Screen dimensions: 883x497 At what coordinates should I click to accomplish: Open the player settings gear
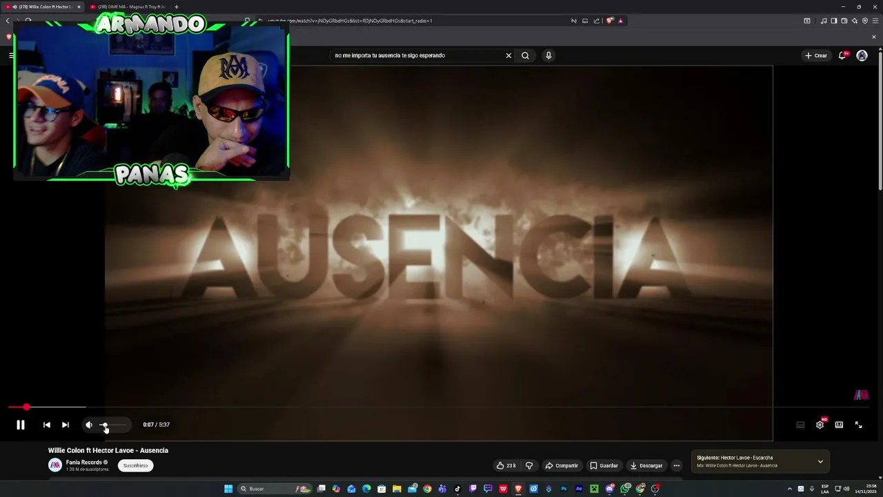[x=820, y=425]
